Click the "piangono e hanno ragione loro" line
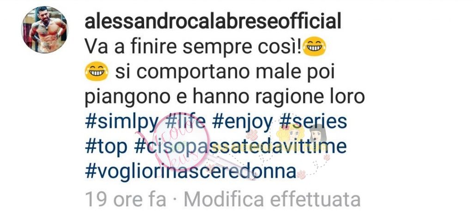The width and height of the screenshot is (473, 216). click(x=225, y=98)
